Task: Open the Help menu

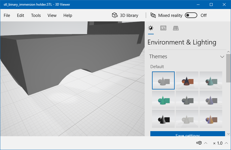Action: pyautogui.click(x=68, y=15)
